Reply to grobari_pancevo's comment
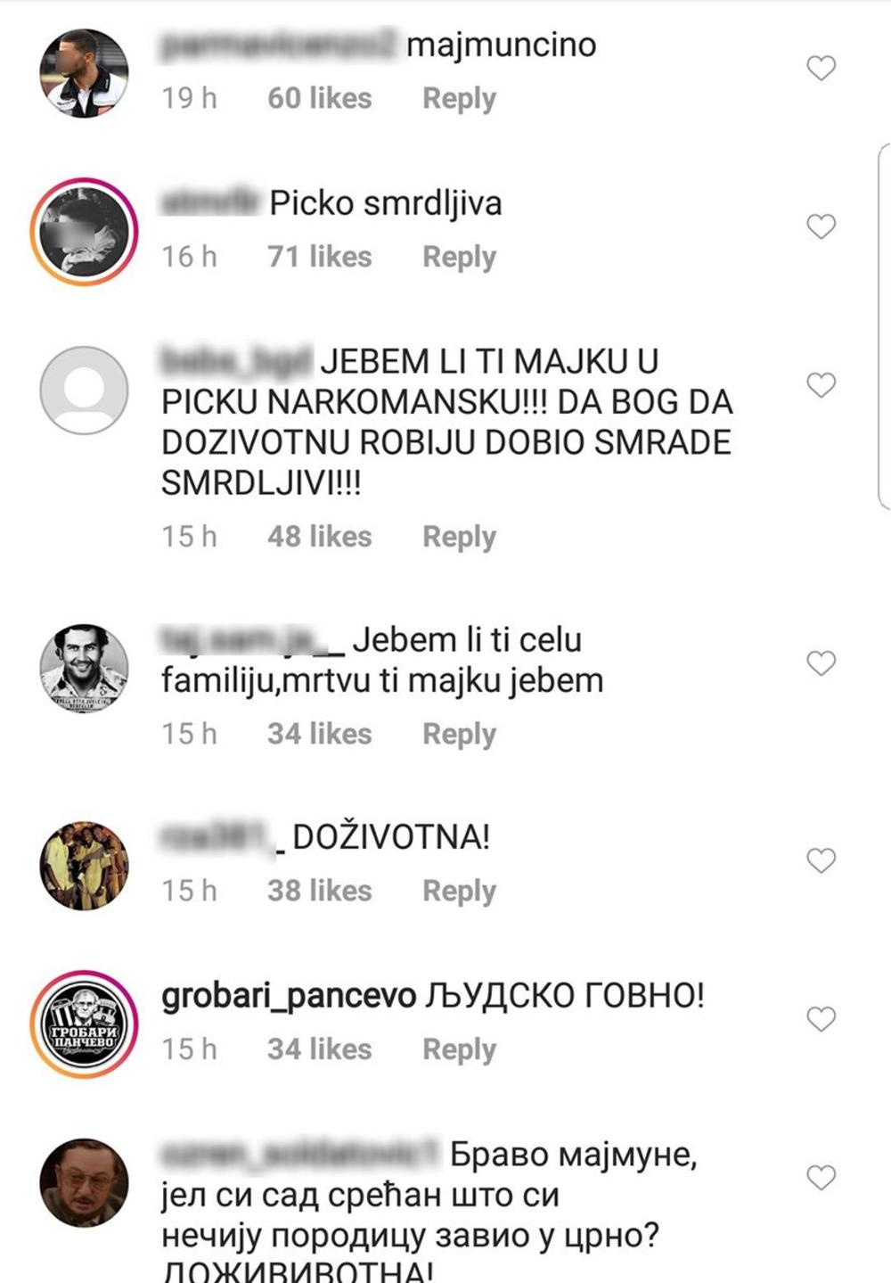The width and height of the screenshot is (891, 1283). pos(459,1049)
